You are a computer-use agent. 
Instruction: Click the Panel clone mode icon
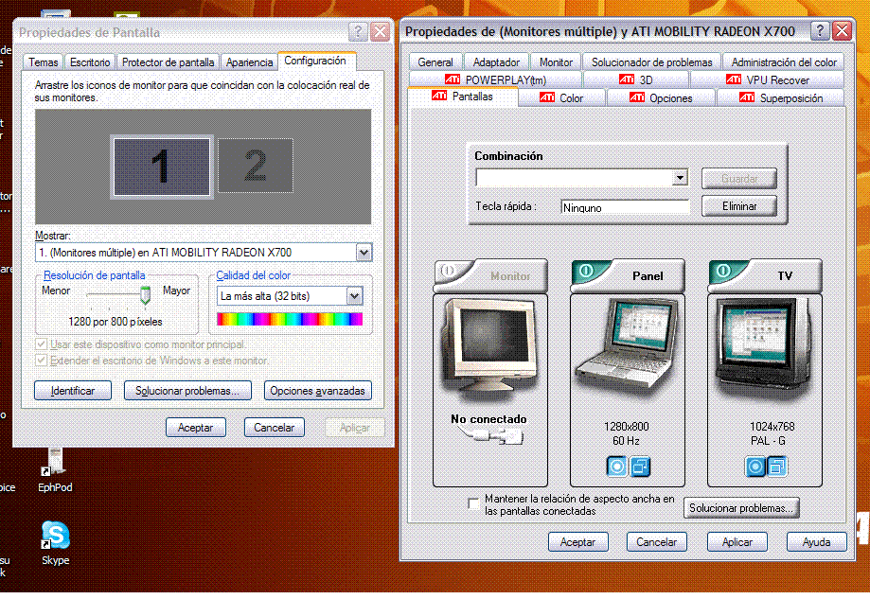[640, 467]
